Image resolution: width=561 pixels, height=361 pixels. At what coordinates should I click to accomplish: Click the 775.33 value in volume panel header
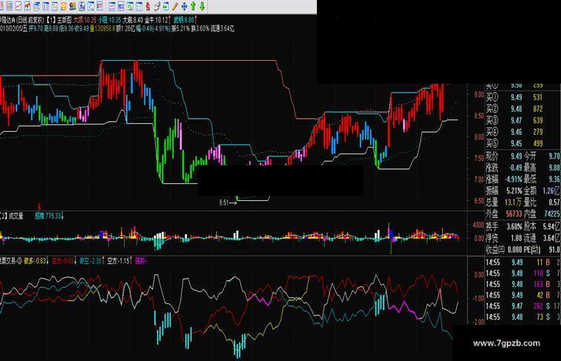(53, 216)
